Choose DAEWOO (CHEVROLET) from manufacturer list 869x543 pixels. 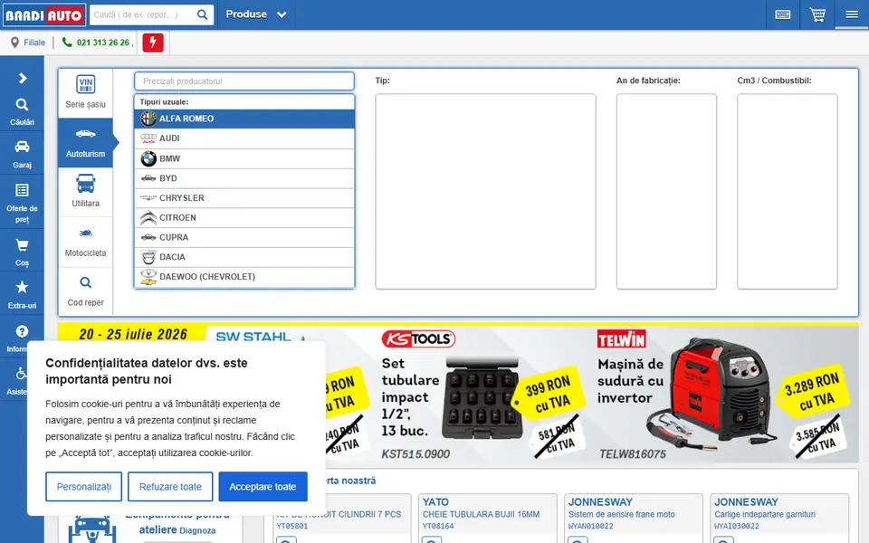(244, 277)
